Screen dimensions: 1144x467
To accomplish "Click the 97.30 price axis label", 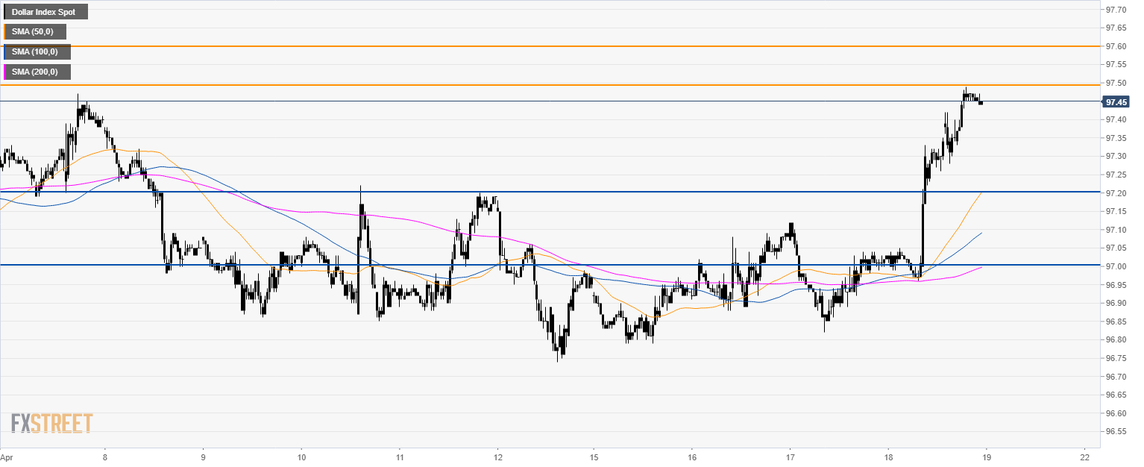I will click(1115, 157).
